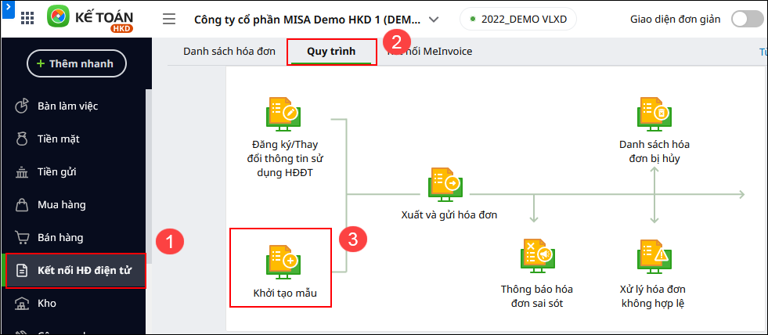Click the Mua hàng shopping bag icon
Viewport: 768px width, 335px height.
point(22,205)
